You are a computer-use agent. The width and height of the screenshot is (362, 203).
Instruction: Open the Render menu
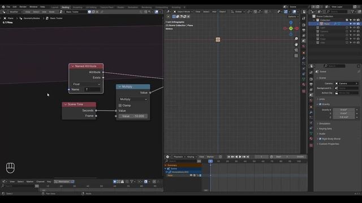(23, 7)
